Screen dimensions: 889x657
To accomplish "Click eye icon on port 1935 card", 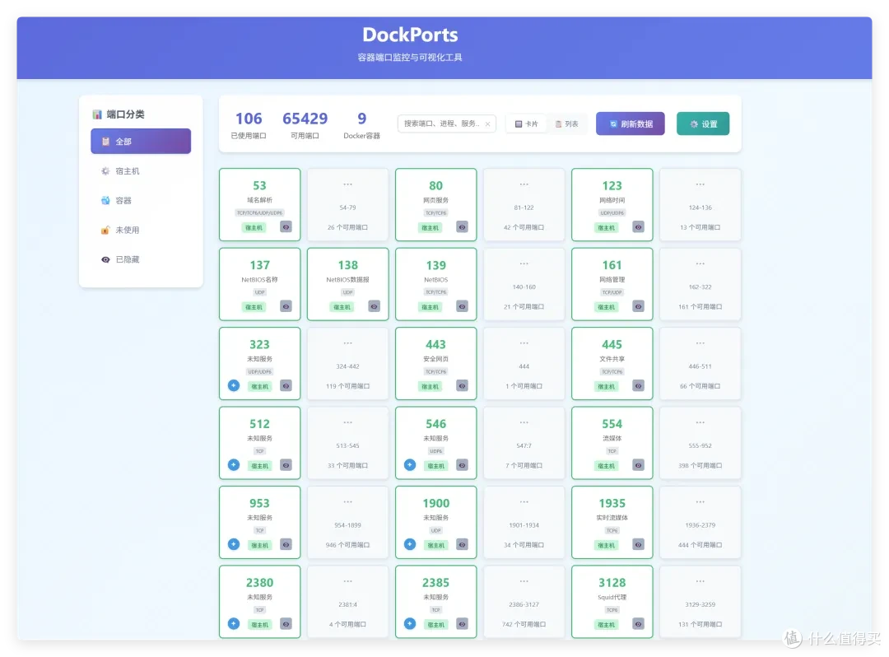I will [x=639, y=545].
